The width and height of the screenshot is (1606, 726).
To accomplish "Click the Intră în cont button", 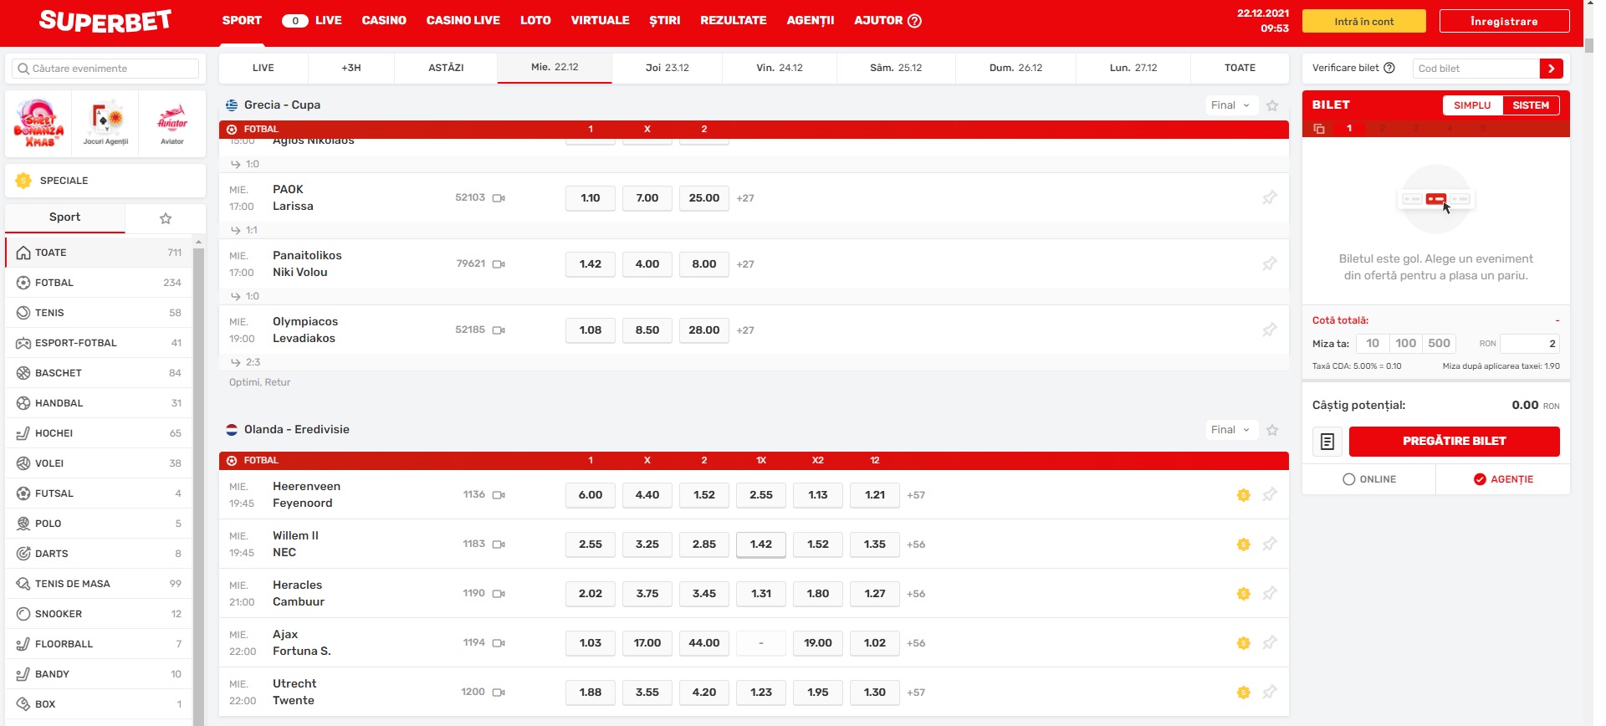I will pos(1363,22).
